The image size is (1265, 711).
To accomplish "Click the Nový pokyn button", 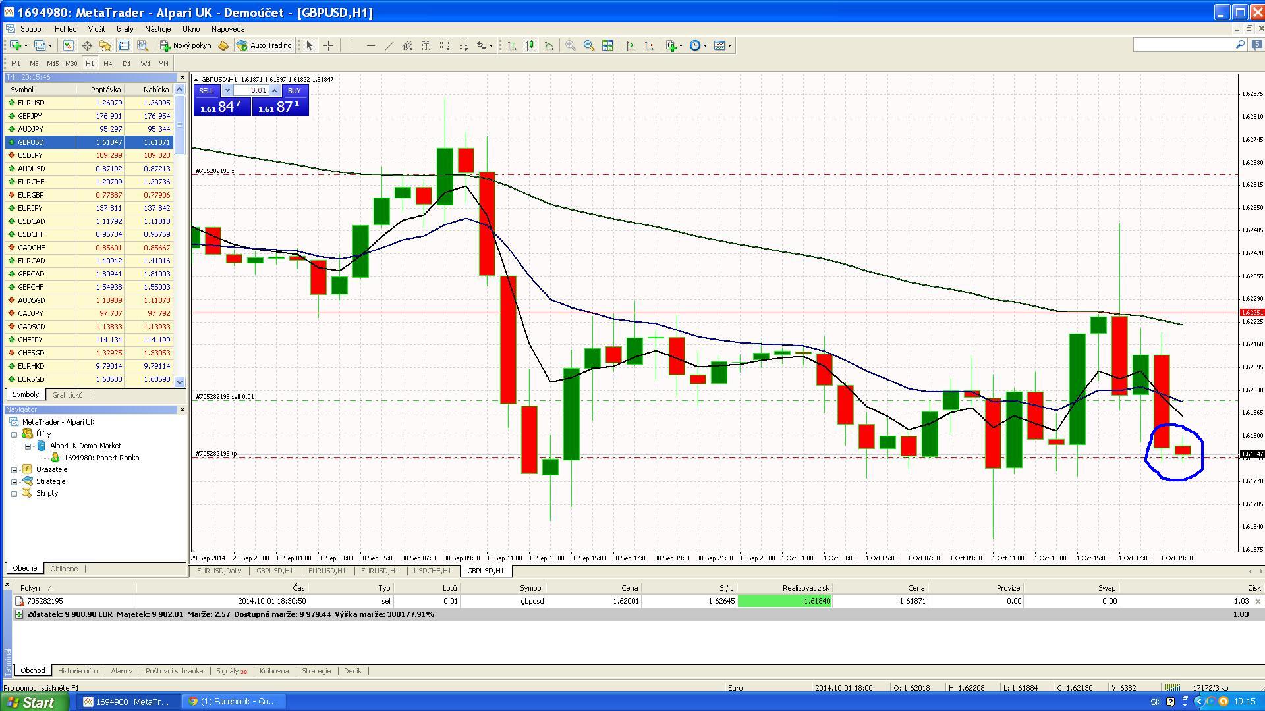I will click(x=186, y=45).
